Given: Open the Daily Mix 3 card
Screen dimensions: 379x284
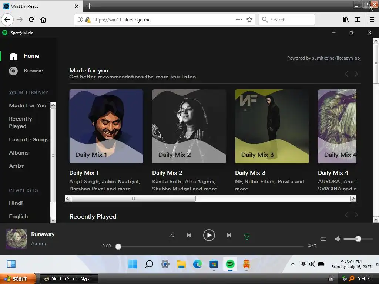Looking at the screenshot, I should click(x=272, y=126).
